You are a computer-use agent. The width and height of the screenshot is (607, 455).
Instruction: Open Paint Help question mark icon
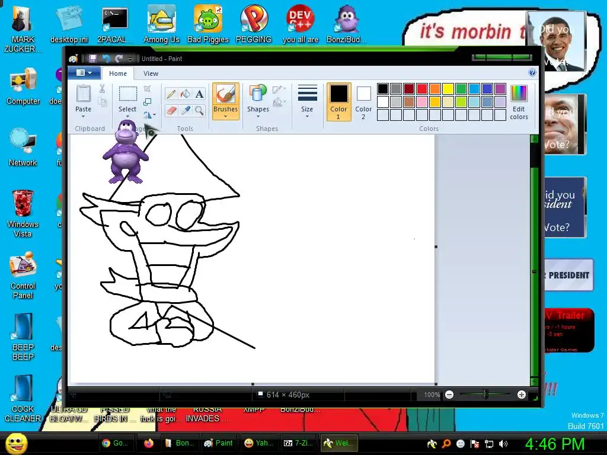[x=532, y=72]
